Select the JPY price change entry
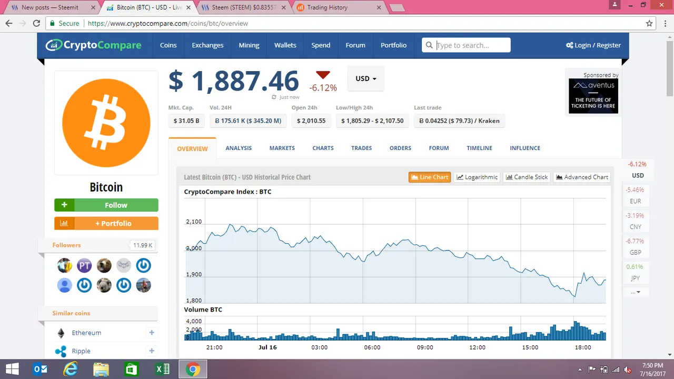 pos(636,272)
